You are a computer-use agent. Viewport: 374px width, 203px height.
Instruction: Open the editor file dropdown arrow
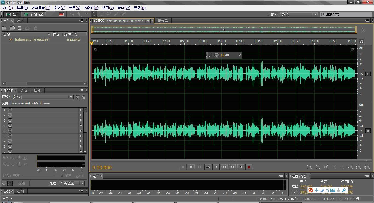(x=148, y=21)
